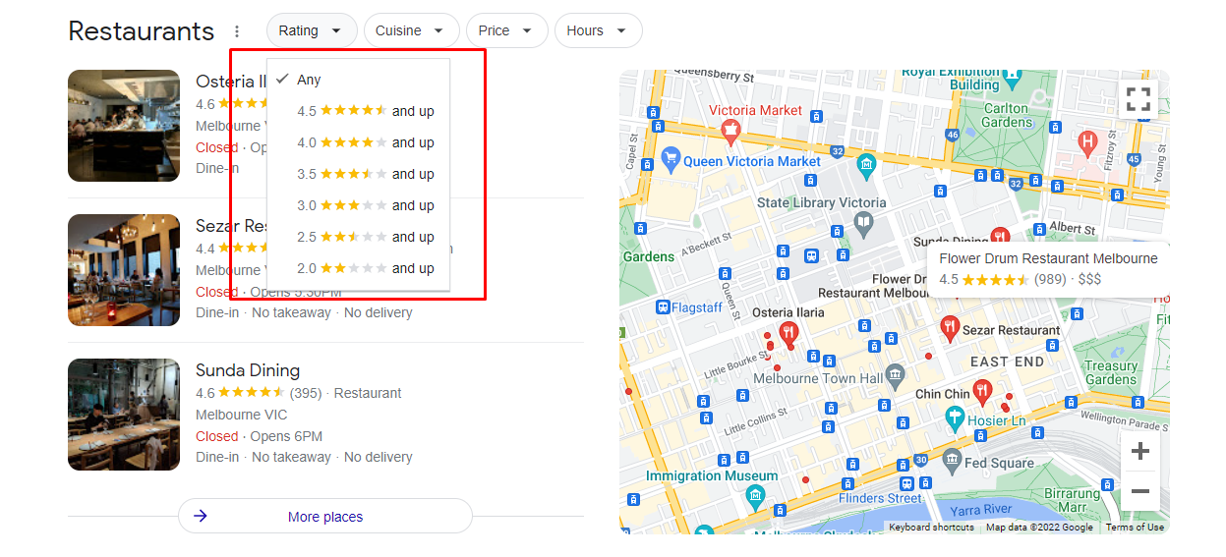
Task: Click State Library Victoria map pin
Action: click(x=864, y=225)
